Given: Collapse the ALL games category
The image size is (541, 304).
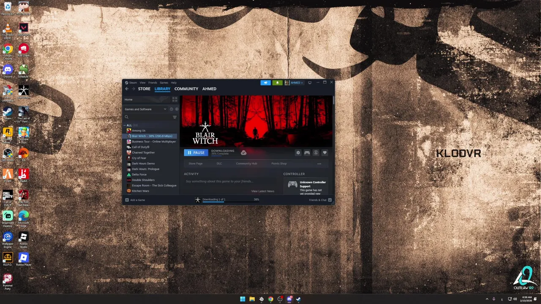Looking at the screenshot, I should 125,125.
